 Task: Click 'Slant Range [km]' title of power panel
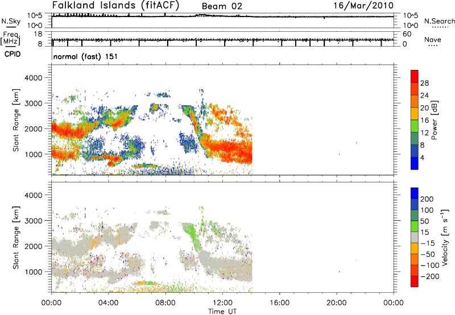point(16,120)
